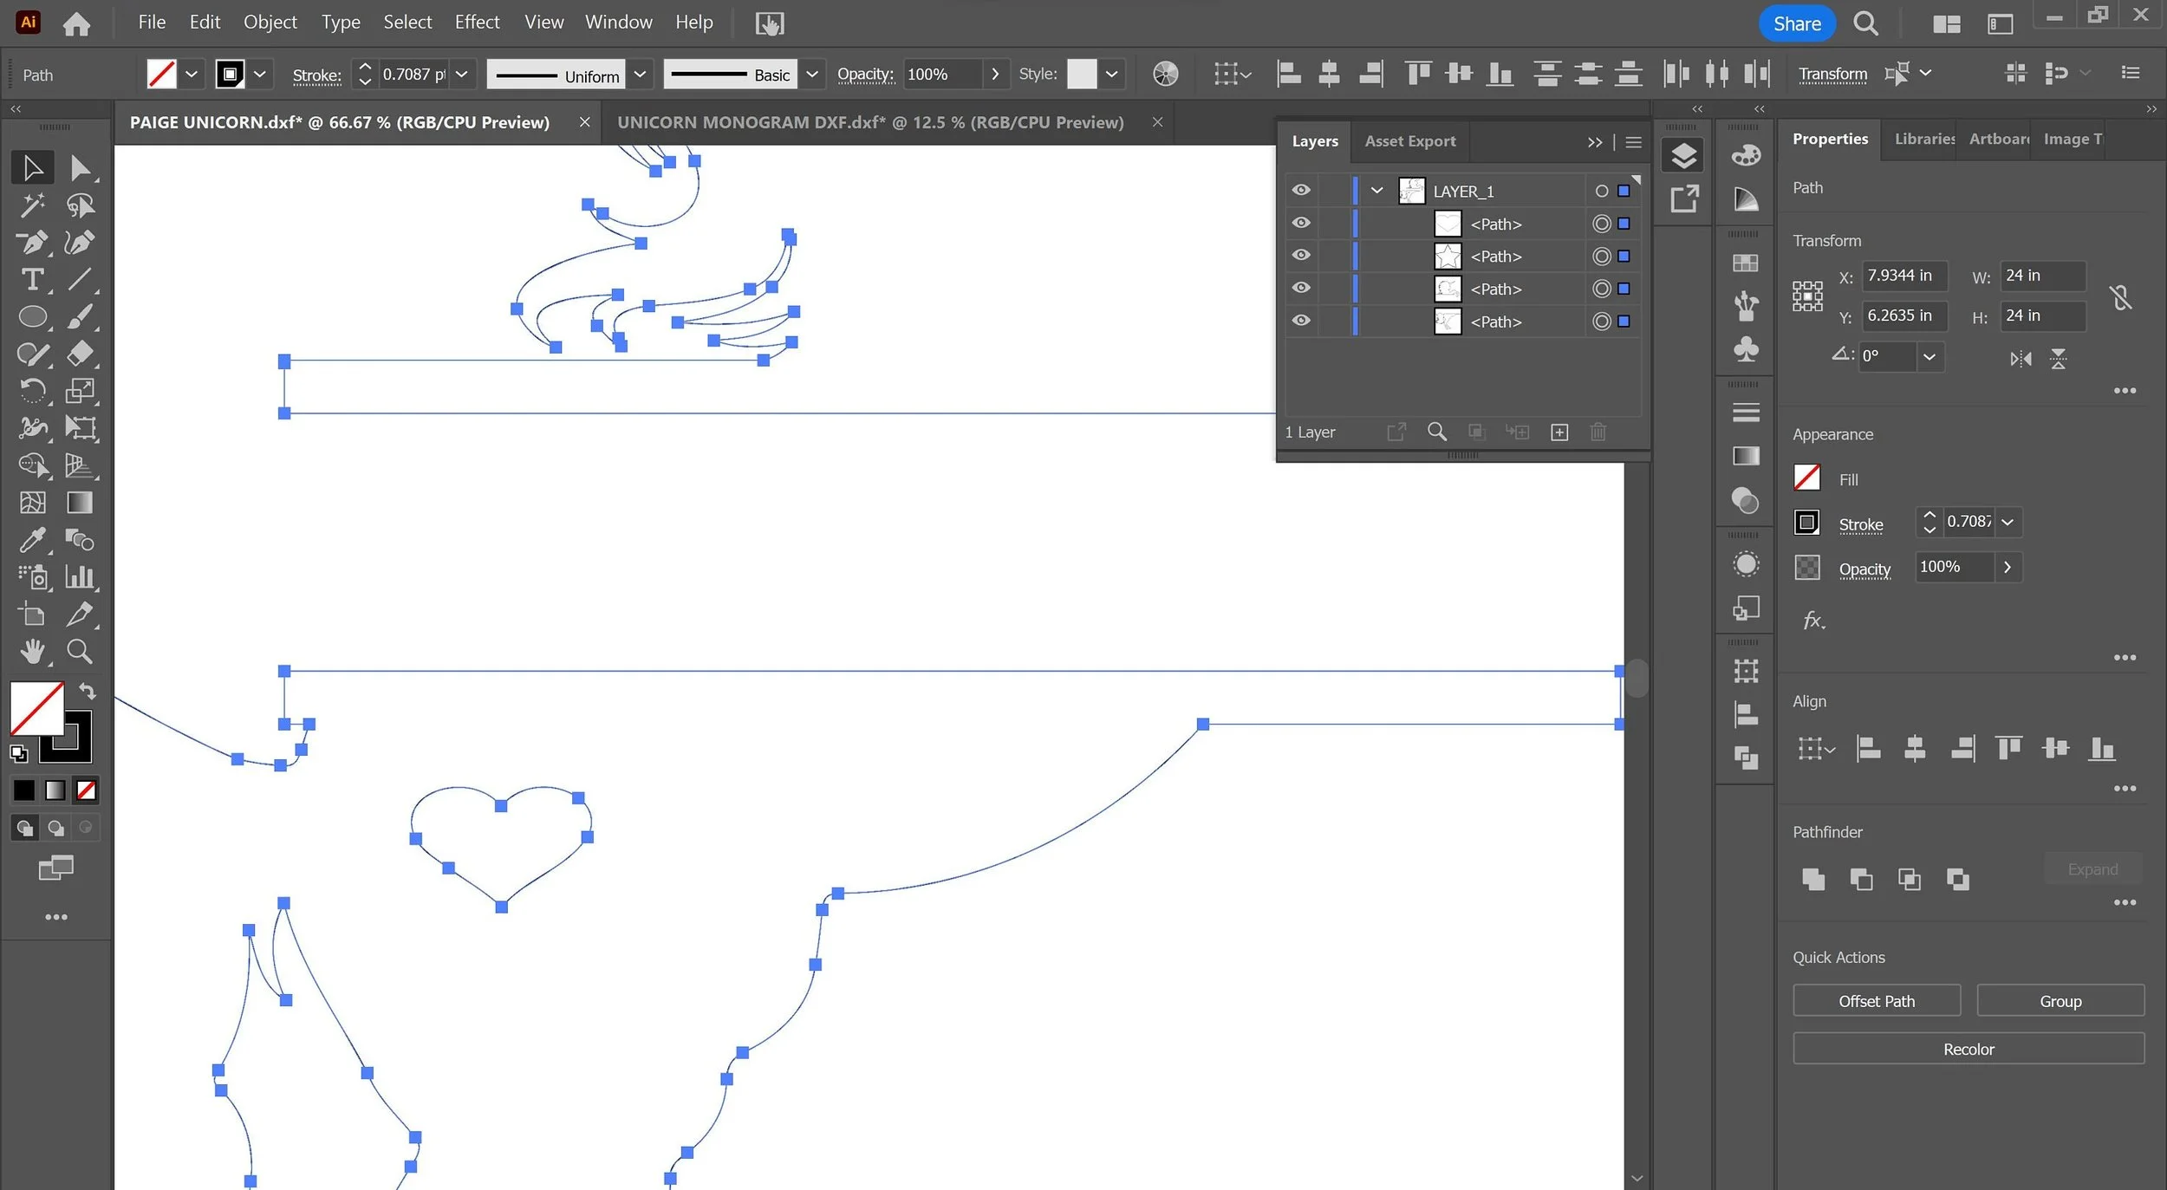Click Create New Layer icon

point(1559,432)
